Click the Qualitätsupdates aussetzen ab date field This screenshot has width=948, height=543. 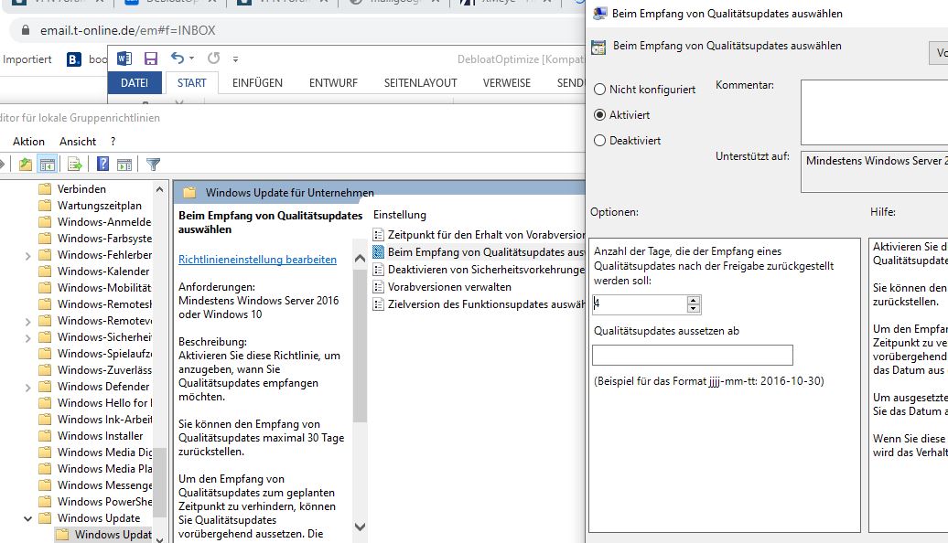click(693, 356)
